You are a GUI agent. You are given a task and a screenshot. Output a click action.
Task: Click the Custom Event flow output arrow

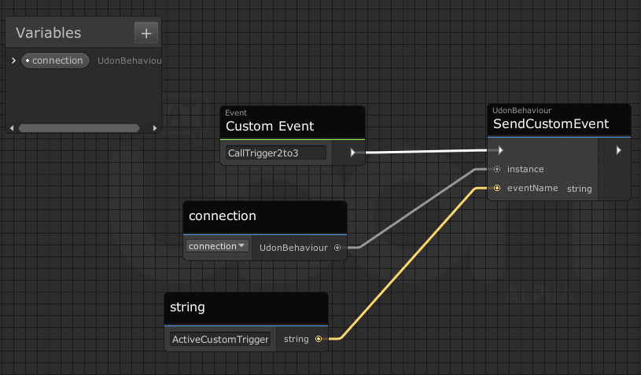352,153
